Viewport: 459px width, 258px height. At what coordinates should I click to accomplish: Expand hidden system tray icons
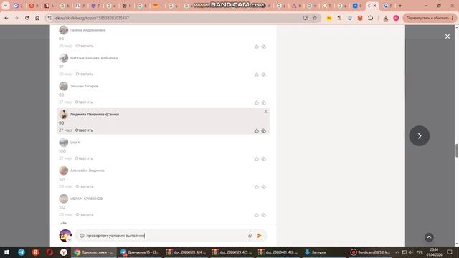coord(397,252)
